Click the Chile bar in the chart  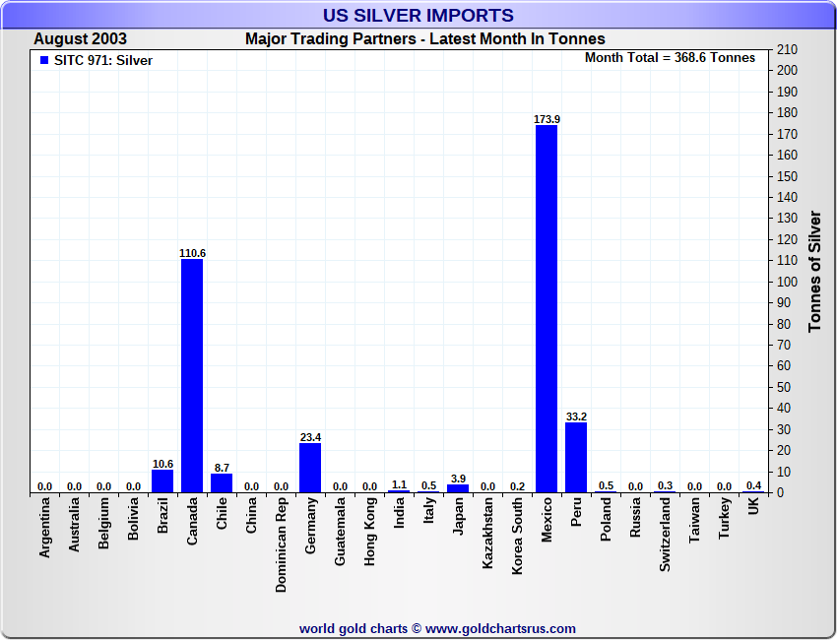222,483
